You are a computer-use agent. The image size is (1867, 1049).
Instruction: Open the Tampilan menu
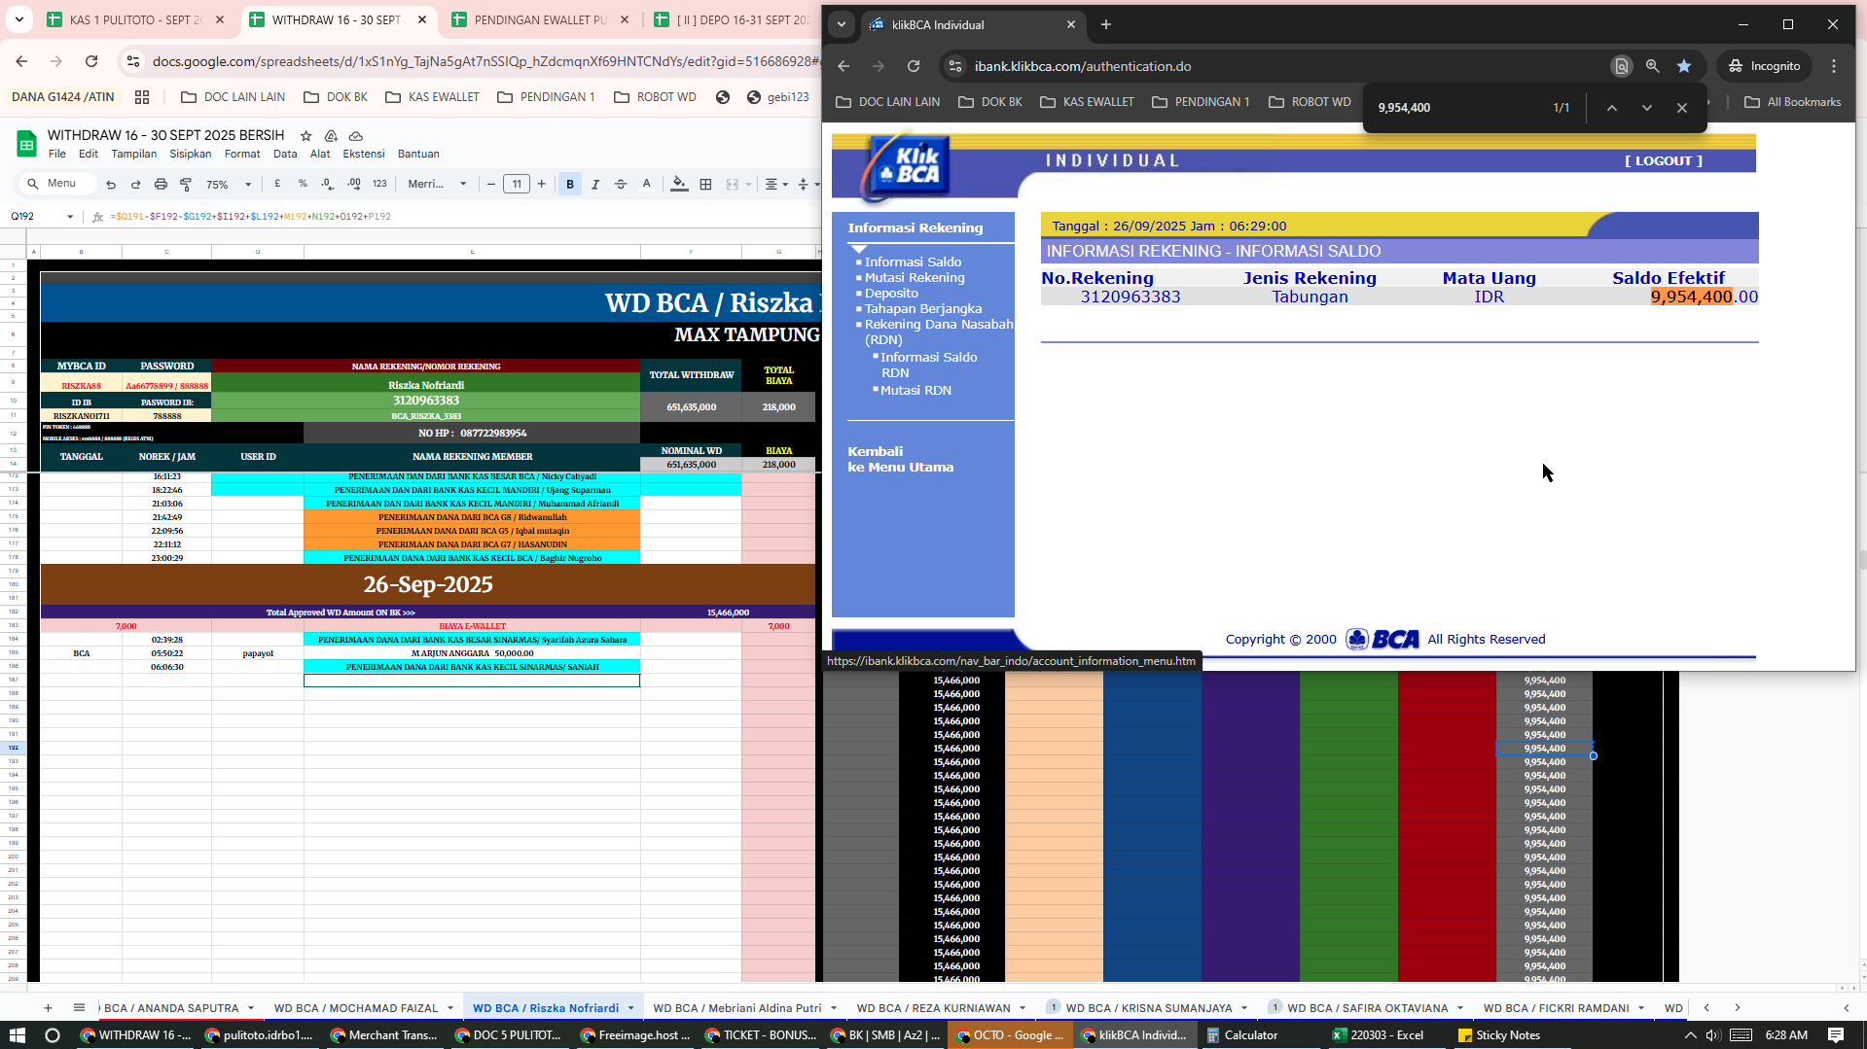tap(134, 154)
